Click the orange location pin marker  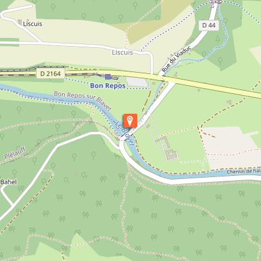pos(130,121)
